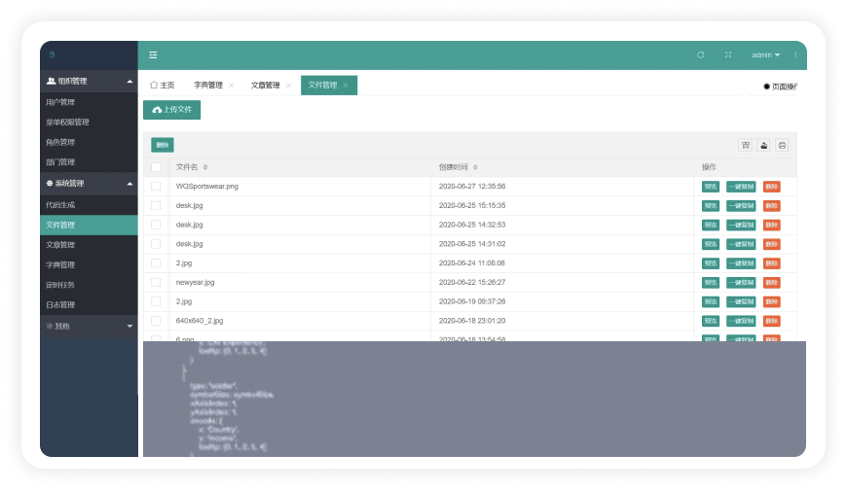847x490 pixels.
Task: Close the 文件管理 tab with its X
Action: 346,86
